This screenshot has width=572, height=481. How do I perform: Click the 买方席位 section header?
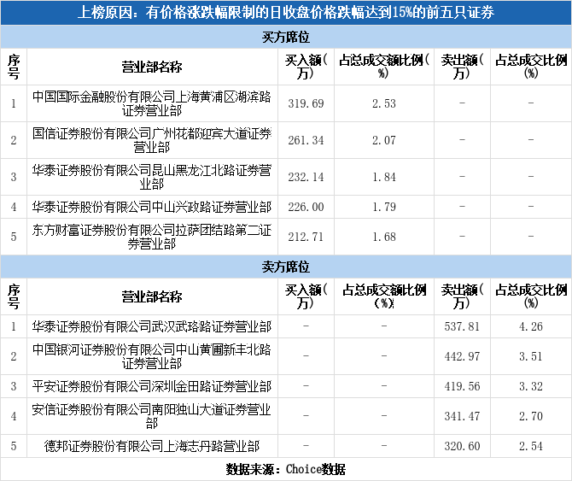click(286, 37)
